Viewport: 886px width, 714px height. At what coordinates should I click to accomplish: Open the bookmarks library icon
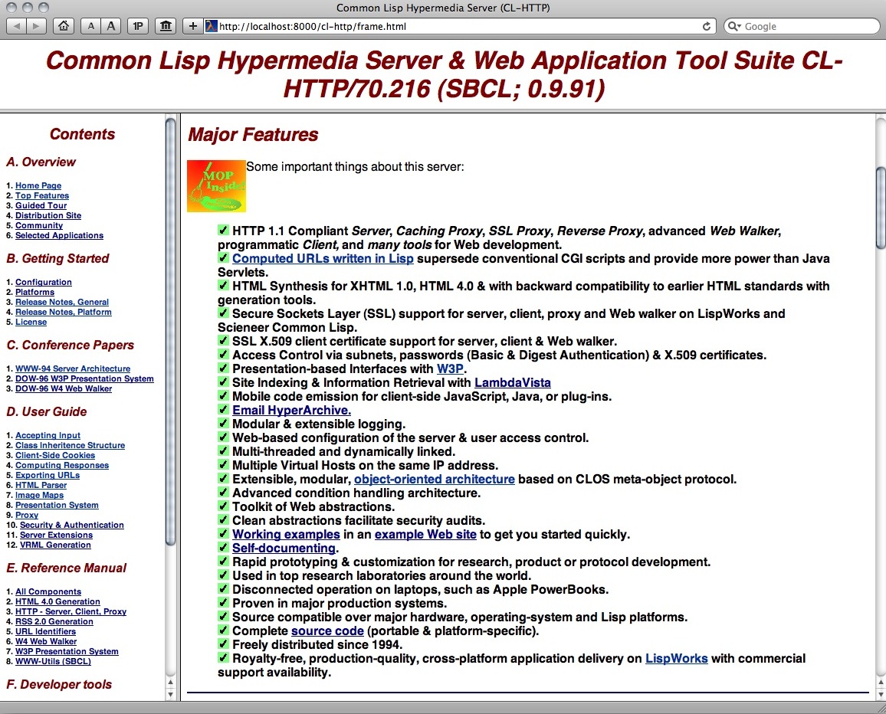[166, 26]
